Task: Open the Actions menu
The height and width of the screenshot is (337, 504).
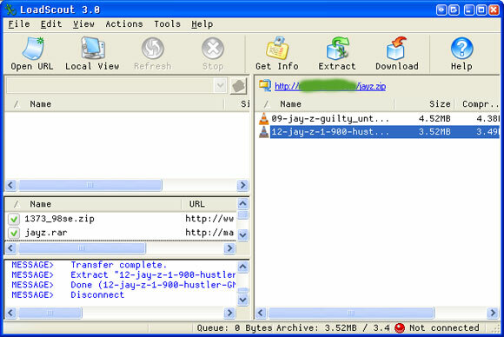Action: pos(124,24)
